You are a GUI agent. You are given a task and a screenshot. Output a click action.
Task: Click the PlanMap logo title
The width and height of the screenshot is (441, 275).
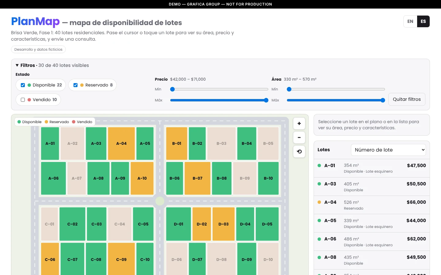tap(35, 21)
